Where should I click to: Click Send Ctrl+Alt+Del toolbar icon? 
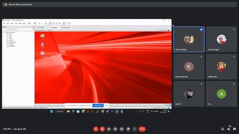35,23
